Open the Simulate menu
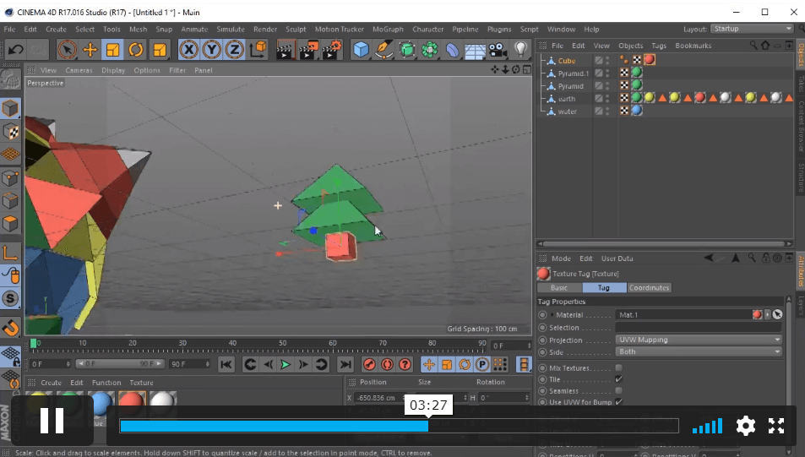The width and height of the screenshot is (805, 457). pyautogui.click(x=231, y=30)
